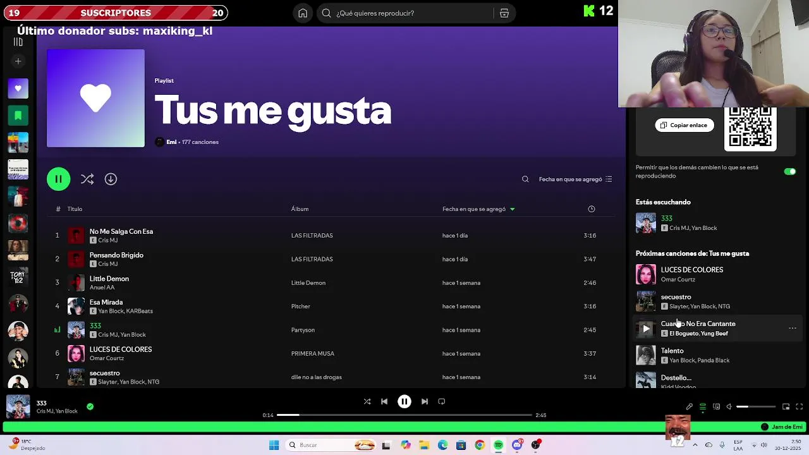The width and height of the screenshot is (809, 455).
Task: Click the green added-to-liked check next to 333
Action: click(x=90, y=407)
